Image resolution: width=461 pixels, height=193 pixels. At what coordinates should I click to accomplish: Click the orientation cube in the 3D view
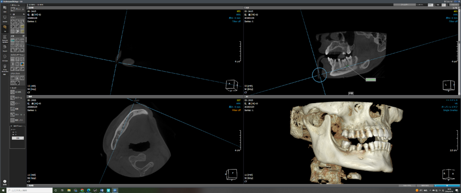click(446, 174)
